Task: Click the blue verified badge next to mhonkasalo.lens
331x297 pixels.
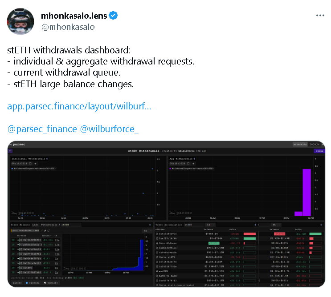Action: [x=113, y=16]
